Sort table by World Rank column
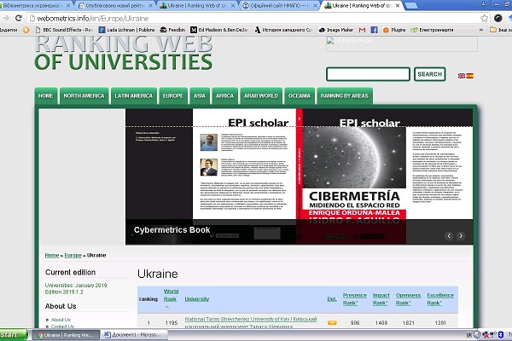 pos(171,295)
